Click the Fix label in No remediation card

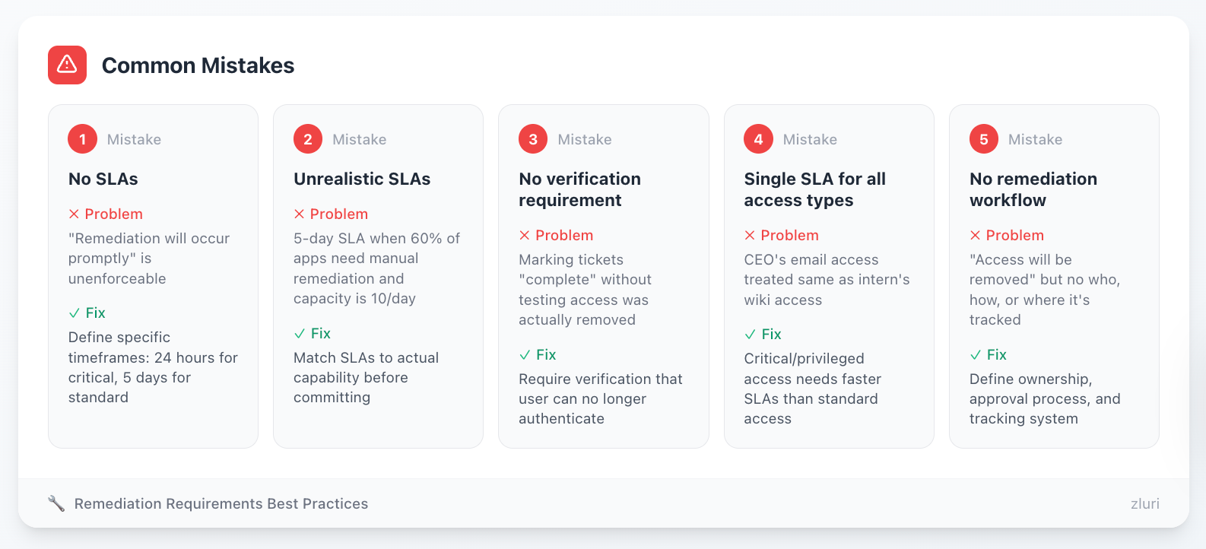coord(996,355)
